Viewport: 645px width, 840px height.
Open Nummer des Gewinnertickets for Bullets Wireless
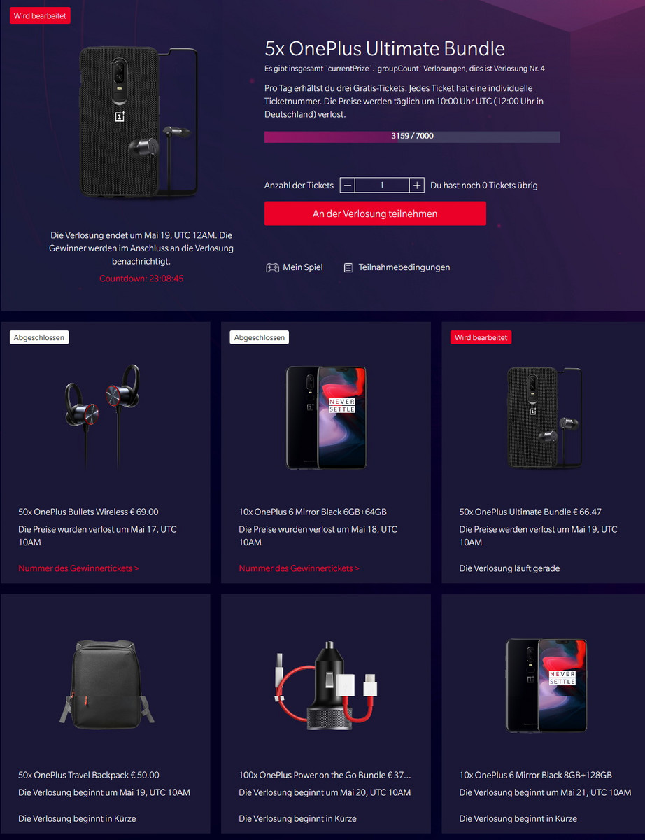pos(78,568)
